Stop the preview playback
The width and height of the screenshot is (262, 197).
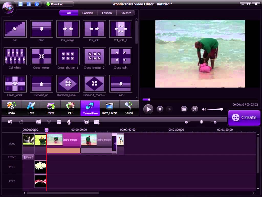[160, 109]
